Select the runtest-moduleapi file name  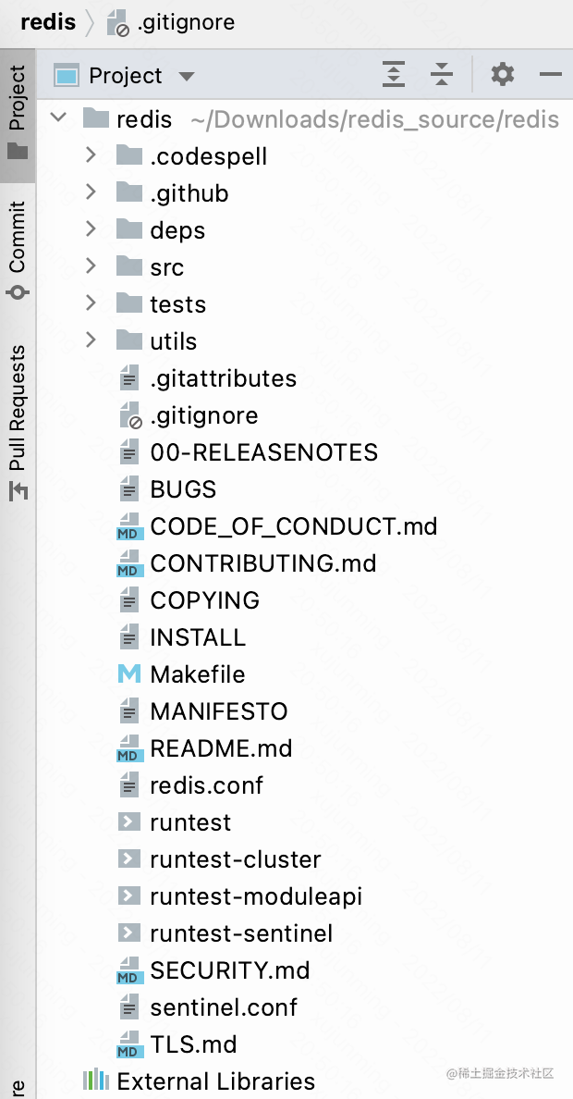coord(256,896)
